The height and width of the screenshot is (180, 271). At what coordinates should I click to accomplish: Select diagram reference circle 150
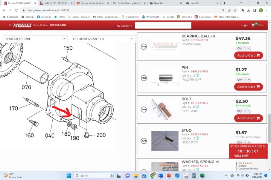144,78
